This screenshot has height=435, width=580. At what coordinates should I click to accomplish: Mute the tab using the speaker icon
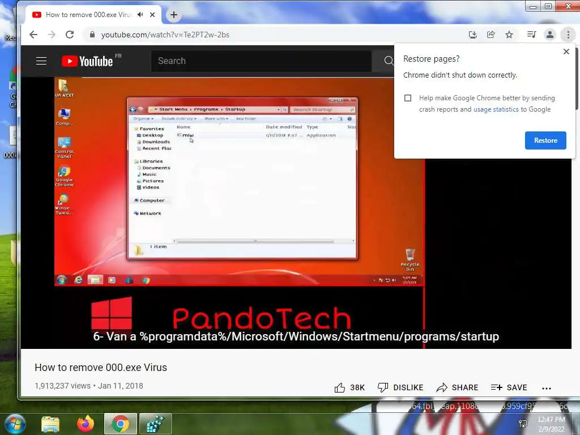(x=140, y=15)
